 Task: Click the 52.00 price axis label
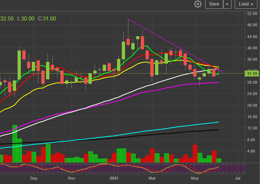[x=252, y=14]
